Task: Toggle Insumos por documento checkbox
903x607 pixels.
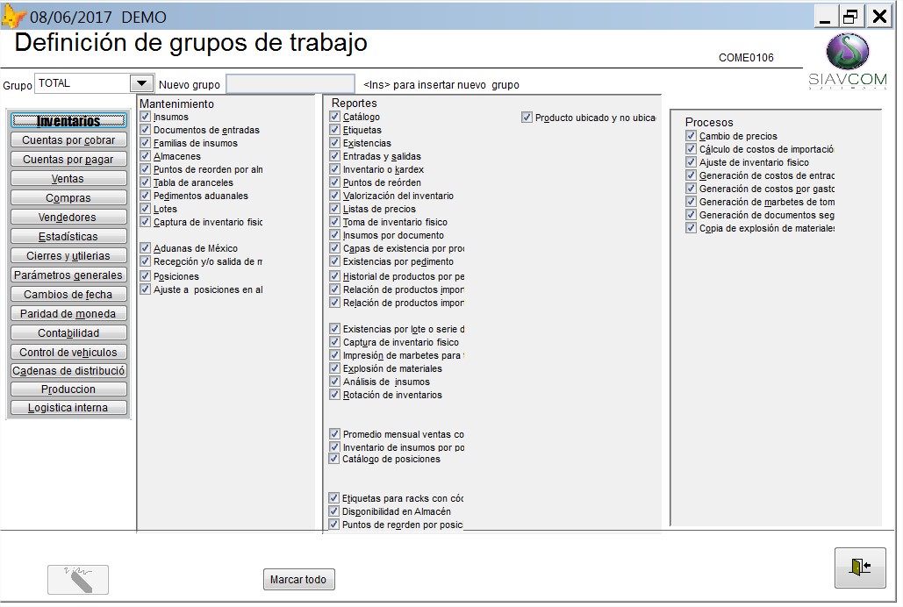Action: (334, 235)
